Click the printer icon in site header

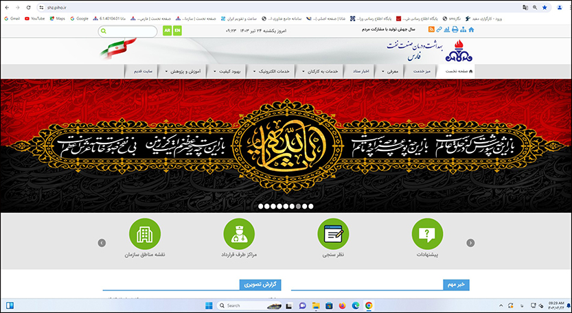pyautogui.click(x=455, y=30)
